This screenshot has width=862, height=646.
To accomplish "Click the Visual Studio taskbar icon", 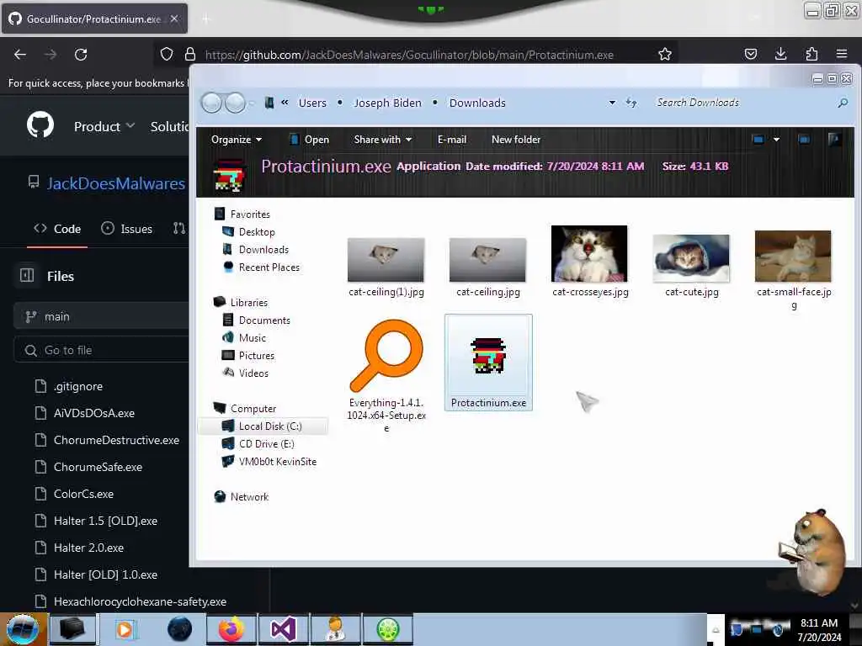I will pos(284,629).
